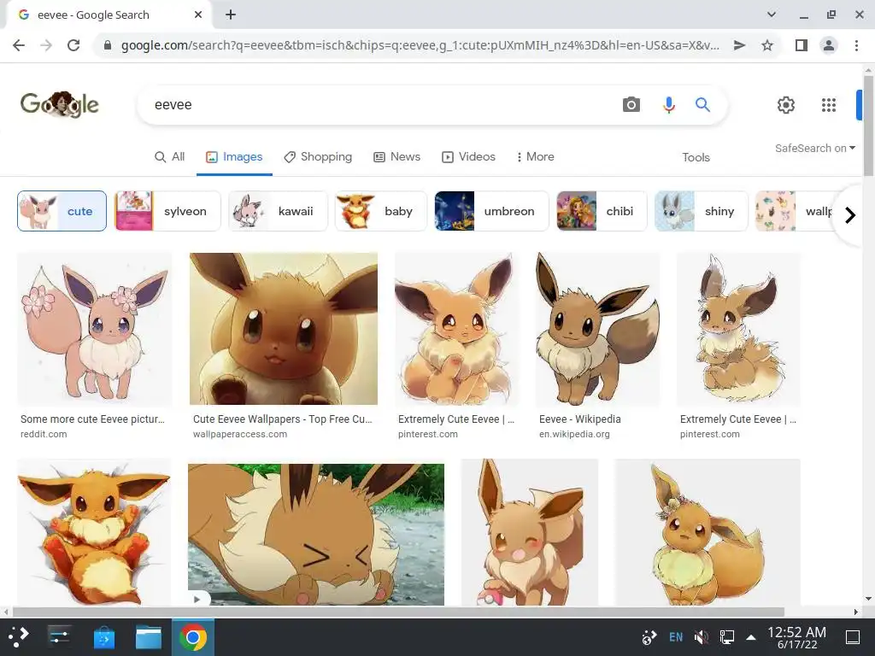Switch to the All results tab
The height and width of the screenshot is (656, 875).
[x=169, y=157]
